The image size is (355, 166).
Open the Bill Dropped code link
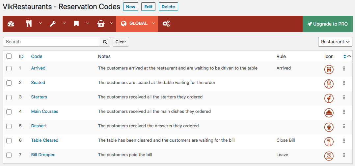point(43,155)
